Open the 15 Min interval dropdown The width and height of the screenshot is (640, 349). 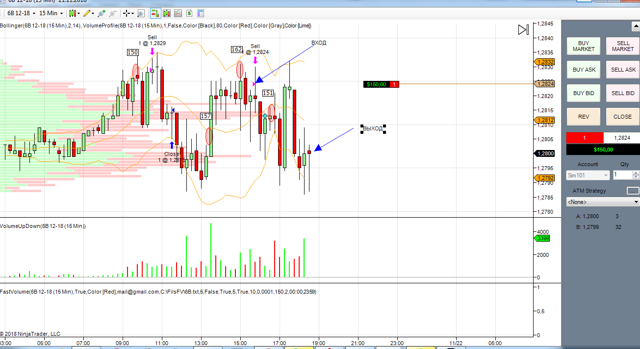(x=51, y=13)
